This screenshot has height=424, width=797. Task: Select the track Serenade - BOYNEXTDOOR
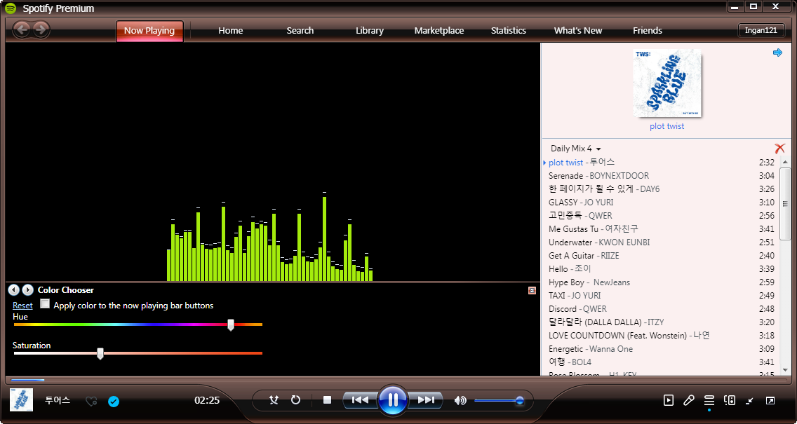(x=662, y=176)
